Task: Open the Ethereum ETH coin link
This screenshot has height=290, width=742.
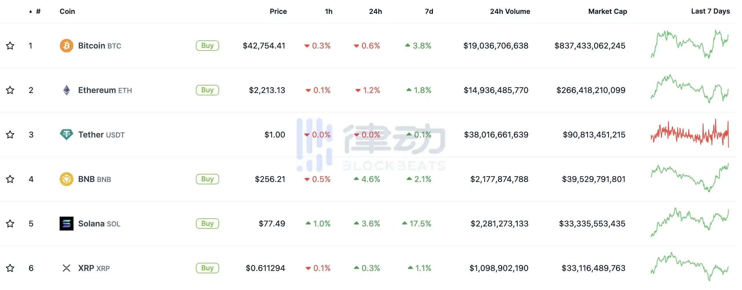Action: (105, 90)
